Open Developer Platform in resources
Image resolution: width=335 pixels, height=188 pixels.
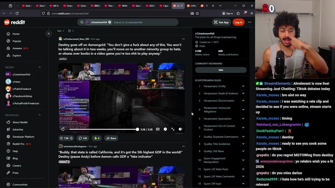(x=24, y=137)
